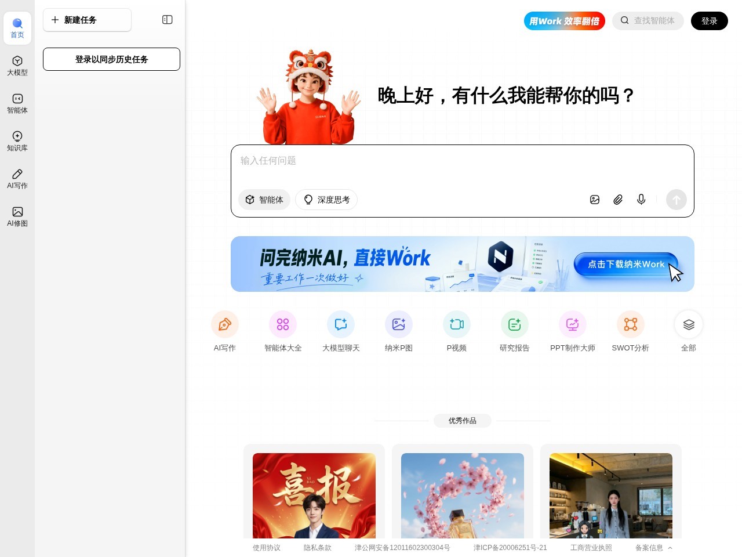Open the 研究报告 shortcut
The width and height of the screenshot is (742, 557).
tap(515, 332)
